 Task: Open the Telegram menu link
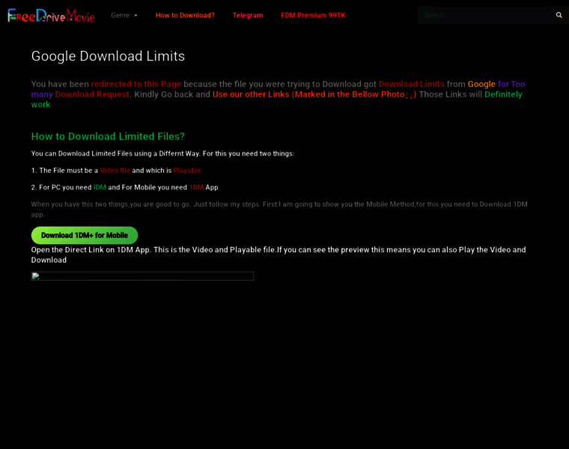(248, 15)
